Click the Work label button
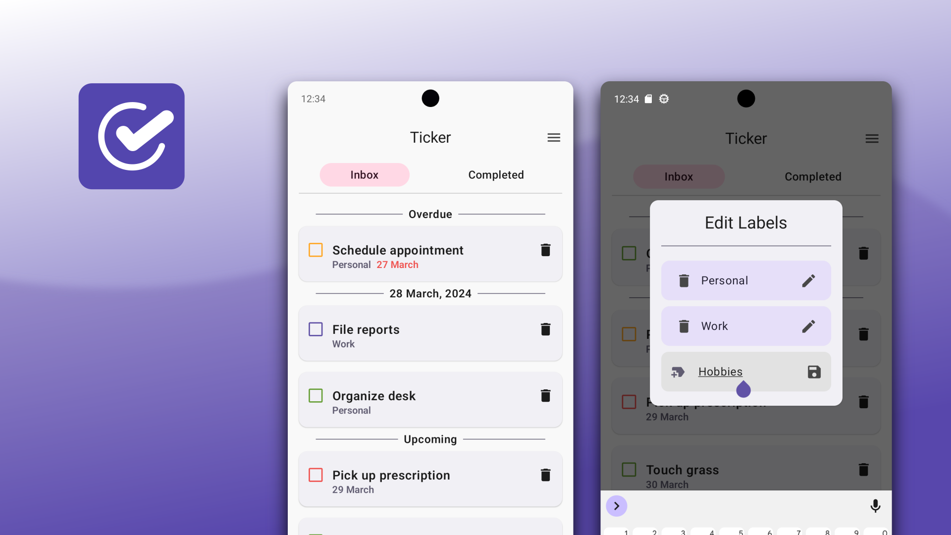 pyautogui.click(x=746, y=326)
